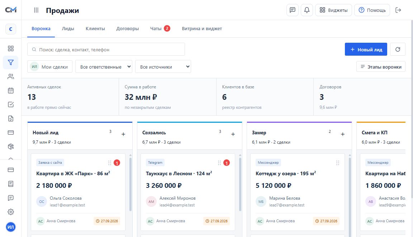Image resolution: width=413 pixels, height=237 pixels.
Task: Open the chat bubble icon in lower sidebar
Action: click(x=11, y=198)
